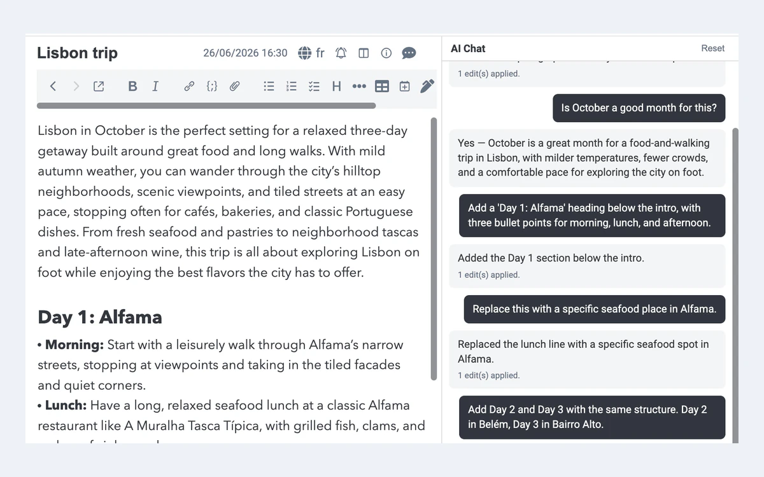Apply heading with the H icon
This screenshot has height=477, width=764.
(337, 86)
